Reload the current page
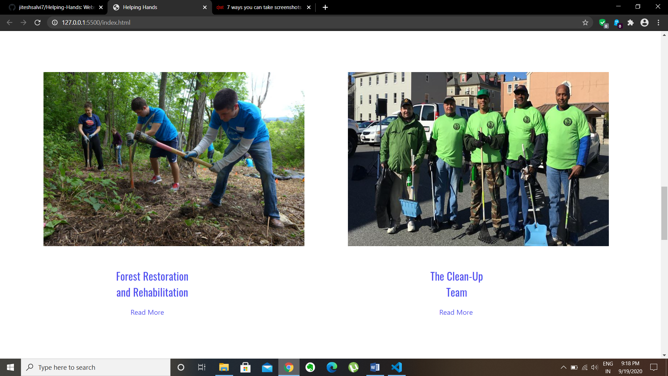Viewport: 668px width, 376px height. [38, 23]
